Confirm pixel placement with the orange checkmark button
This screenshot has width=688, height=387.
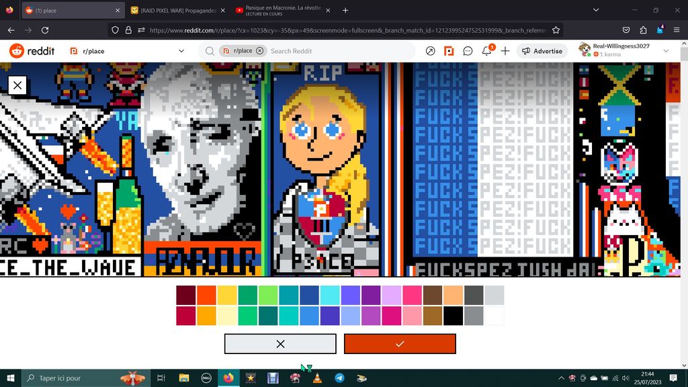pos(400,343)
